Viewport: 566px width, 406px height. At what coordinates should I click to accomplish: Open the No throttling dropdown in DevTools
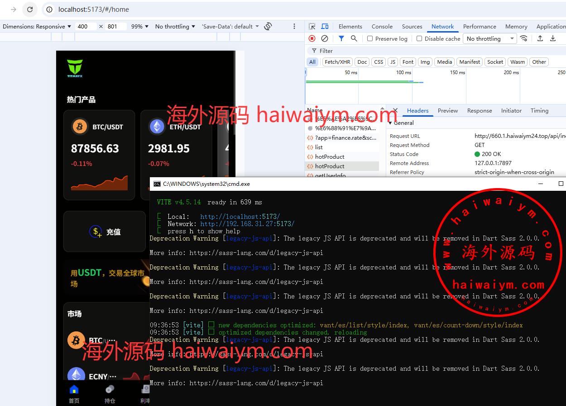pos(491,39)
